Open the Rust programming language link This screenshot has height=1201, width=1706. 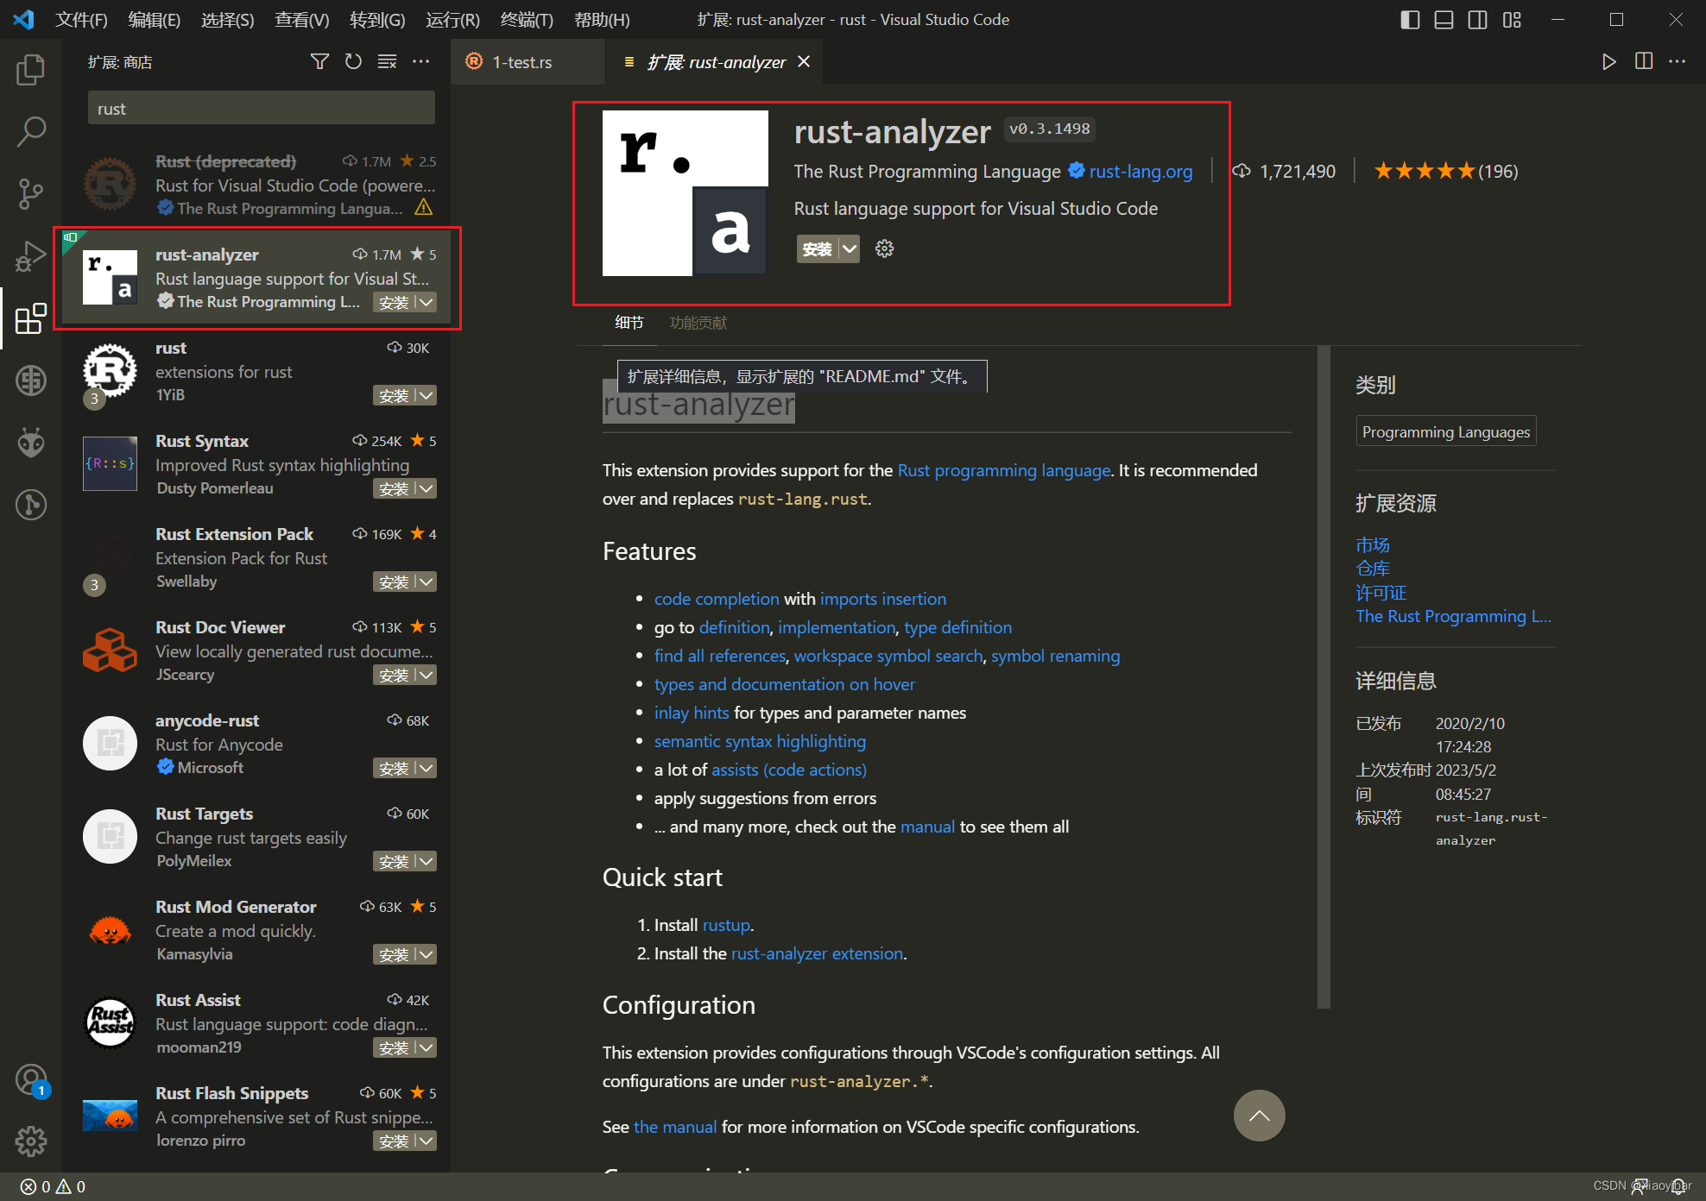coord(1004,470)
